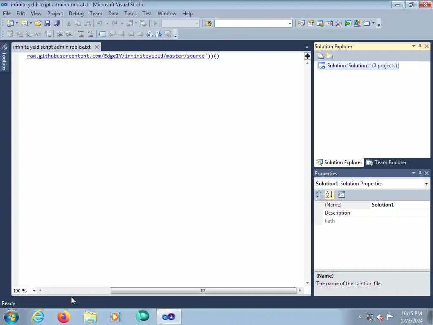Viewport: 433px width, 325px height.
Task: Open Solution Explorer from the toolbar icon
Action: tap(301, 24)
